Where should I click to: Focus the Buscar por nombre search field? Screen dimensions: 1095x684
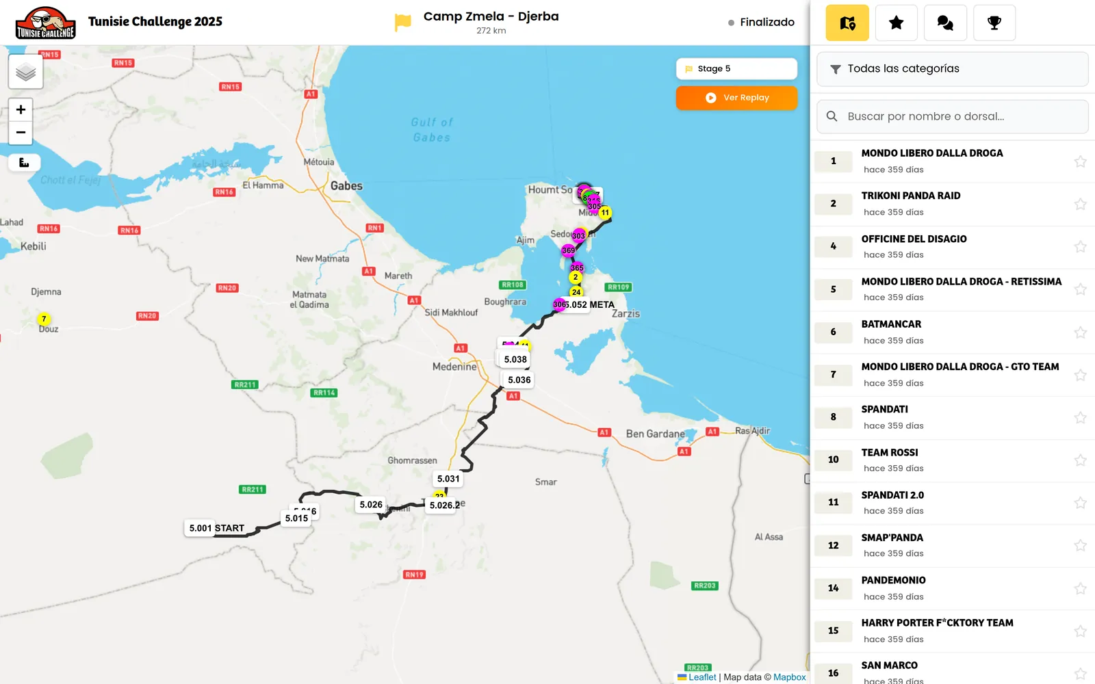pos(952,116)
